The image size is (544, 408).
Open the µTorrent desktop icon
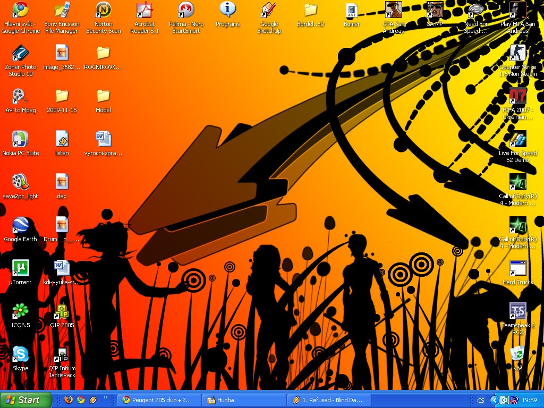(x=20, y=268)
